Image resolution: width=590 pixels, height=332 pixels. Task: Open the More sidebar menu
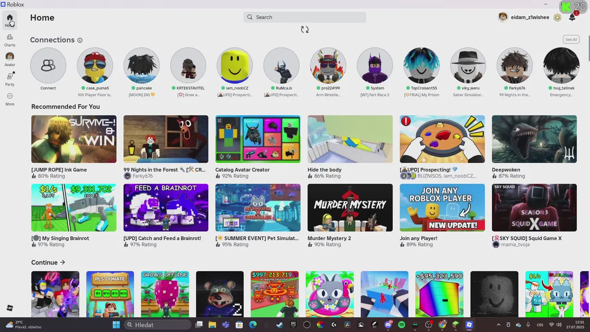10,99
